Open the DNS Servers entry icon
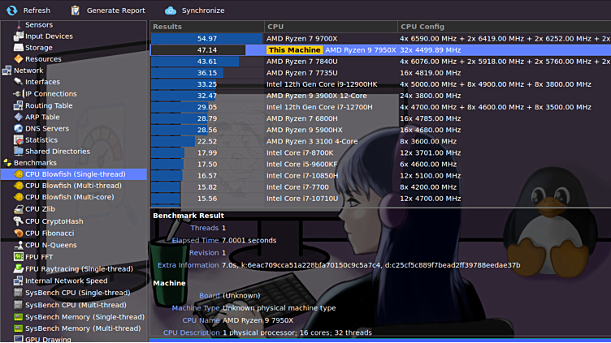 click(18, 128)
